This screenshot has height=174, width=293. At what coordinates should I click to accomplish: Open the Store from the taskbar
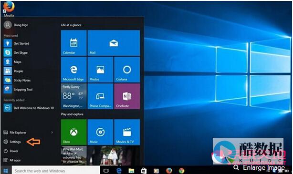pos(144,171)
